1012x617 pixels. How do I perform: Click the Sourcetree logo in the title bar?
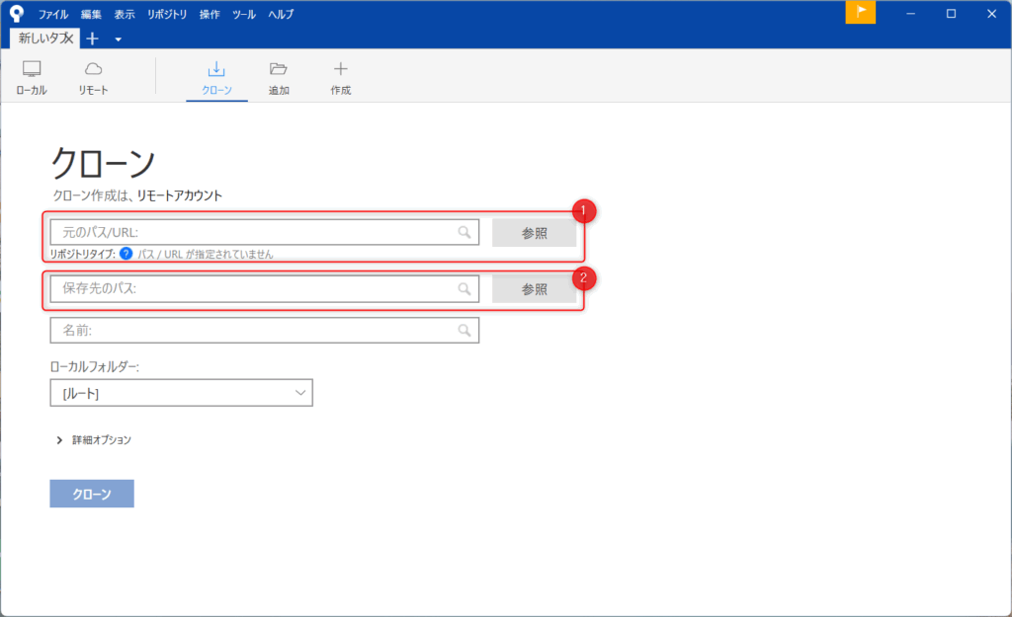click(17, 14)
